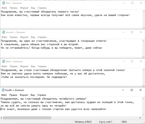Viewport: 145px width, 124px height.
Task: Click the first line in the third window
Action: [x=63, y=70]
